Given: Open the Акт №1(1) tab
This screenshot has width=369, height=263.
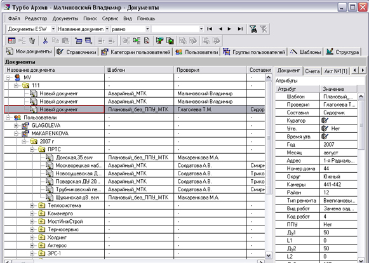Looking at the screenshot, I should click(x=335, y=71).
